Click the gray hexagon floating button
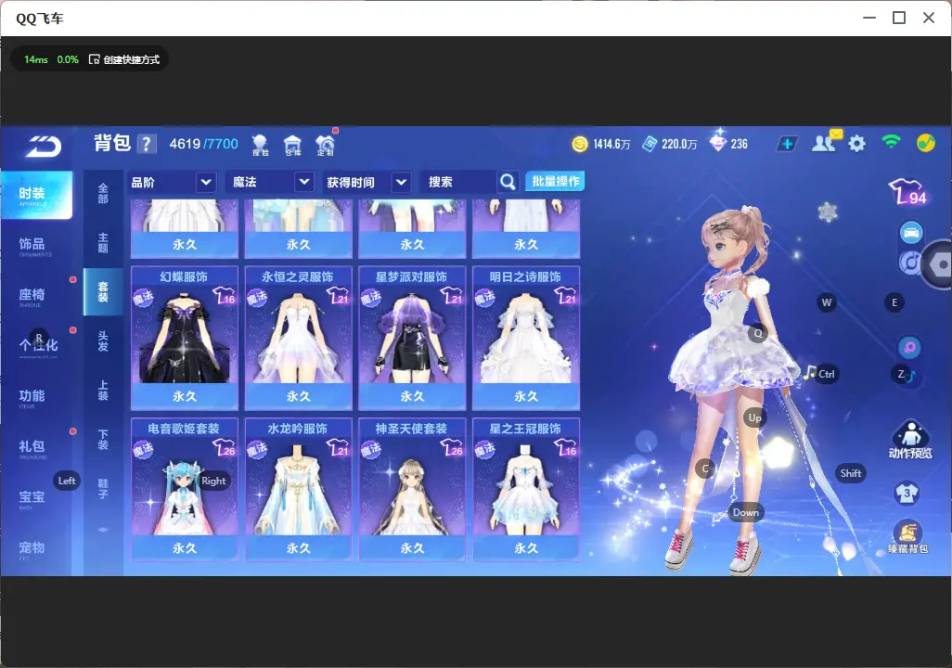 tap(940, 264)
